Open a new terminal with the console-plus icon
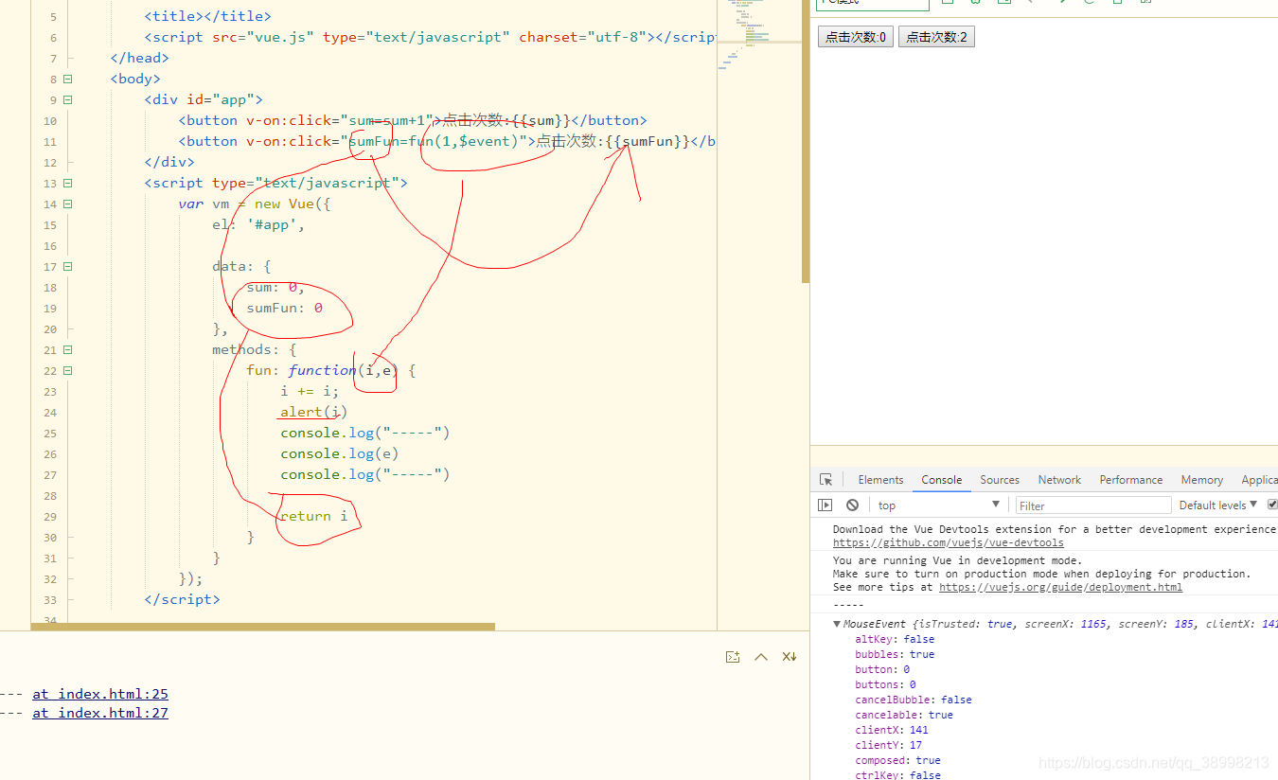Screen dimensions: 1278x780 coord(732,657)
